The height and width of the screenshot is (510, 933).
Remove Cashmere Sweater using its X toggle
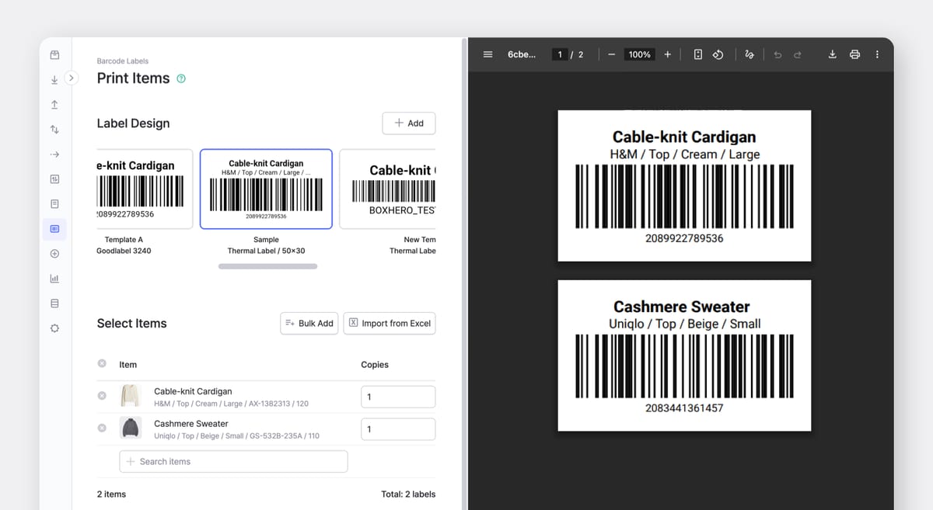pyautogui.click(x=102, y=428)
